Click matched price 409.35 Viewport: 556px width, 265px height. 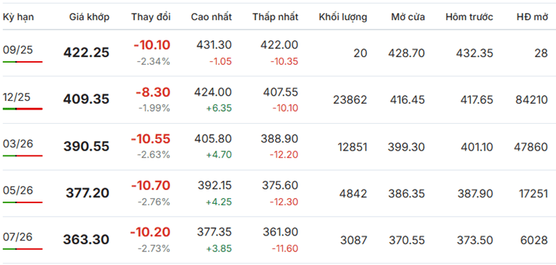(86, 99)
